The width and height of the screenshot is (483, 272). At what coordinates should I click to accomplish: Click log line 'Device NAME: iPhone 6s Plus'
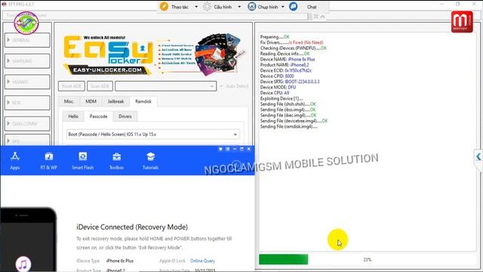[288, 59]
